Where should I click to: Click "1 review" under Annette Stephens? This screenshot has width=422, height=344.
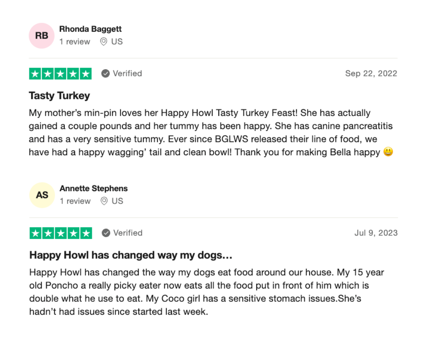[75, 201]
